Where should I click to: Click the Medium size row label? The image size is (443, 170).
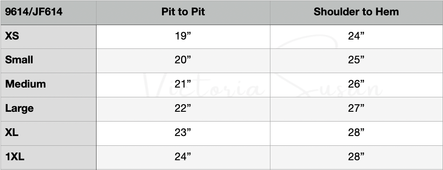pos(26,84)
